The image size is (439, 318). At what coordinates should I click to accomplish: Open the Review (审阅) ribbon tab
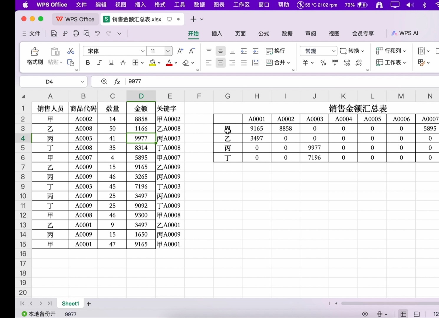(311, 34)
